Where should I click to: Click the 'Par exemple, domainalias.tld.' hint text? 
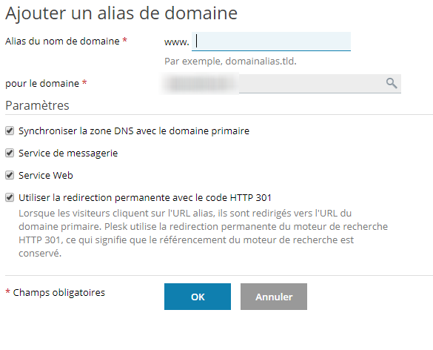230,61
